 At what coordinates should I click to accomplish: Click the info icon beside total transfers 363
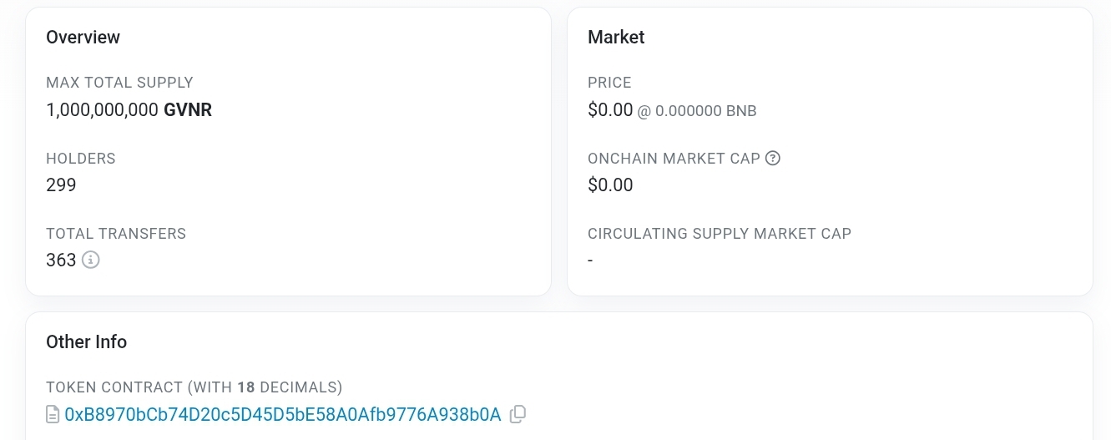pos(91,260)
